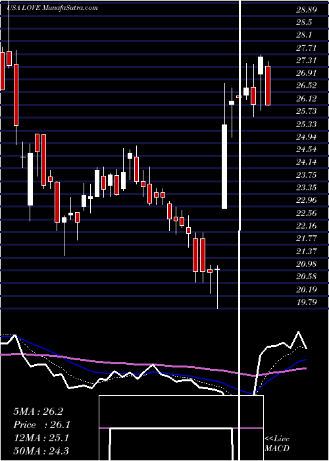Click the vertical white marker line
This screenshot has height=461, width=329.
coord(240,229)
